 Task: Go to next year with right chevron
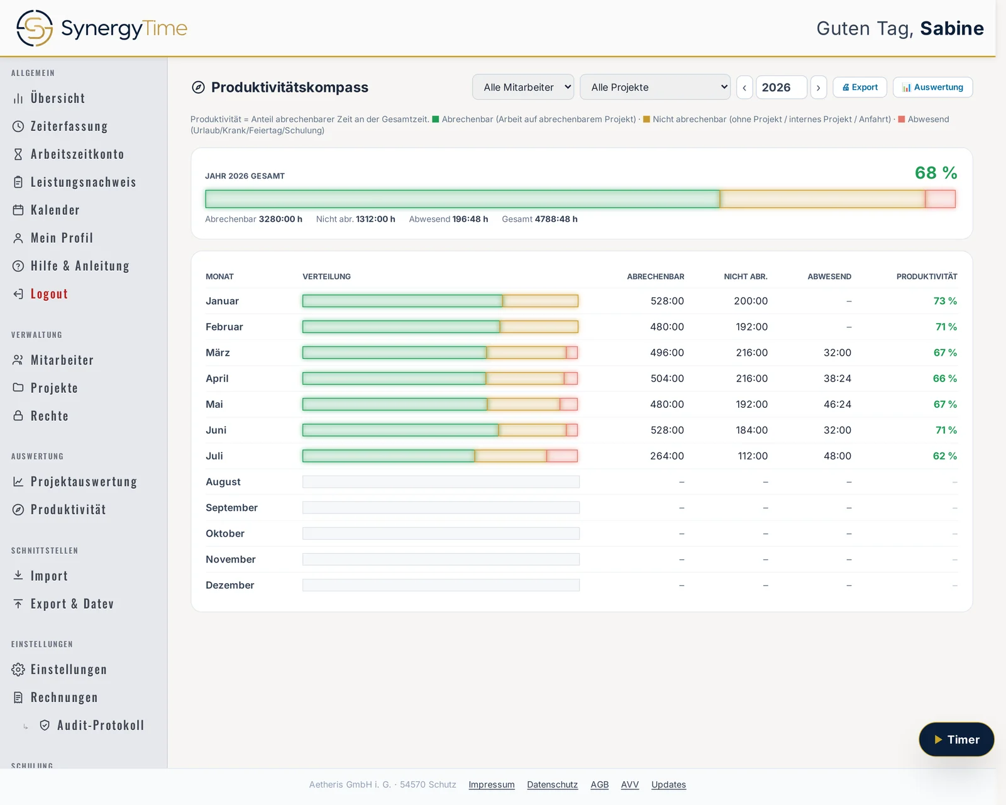click(x=818, y=87)
